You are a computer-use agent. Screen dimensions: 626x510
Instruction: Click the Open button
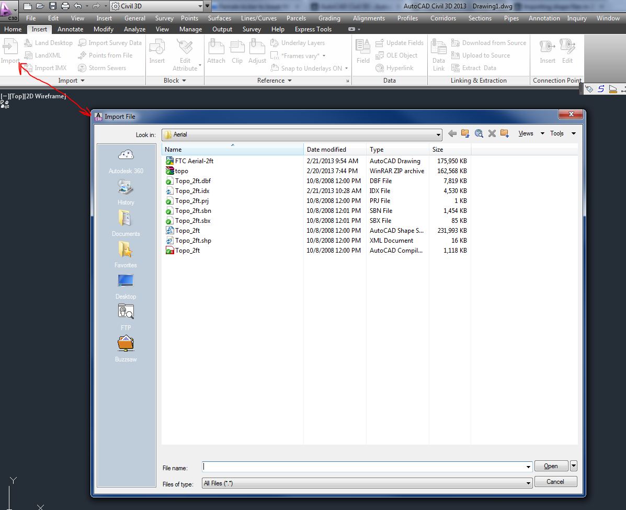(551, 466)
